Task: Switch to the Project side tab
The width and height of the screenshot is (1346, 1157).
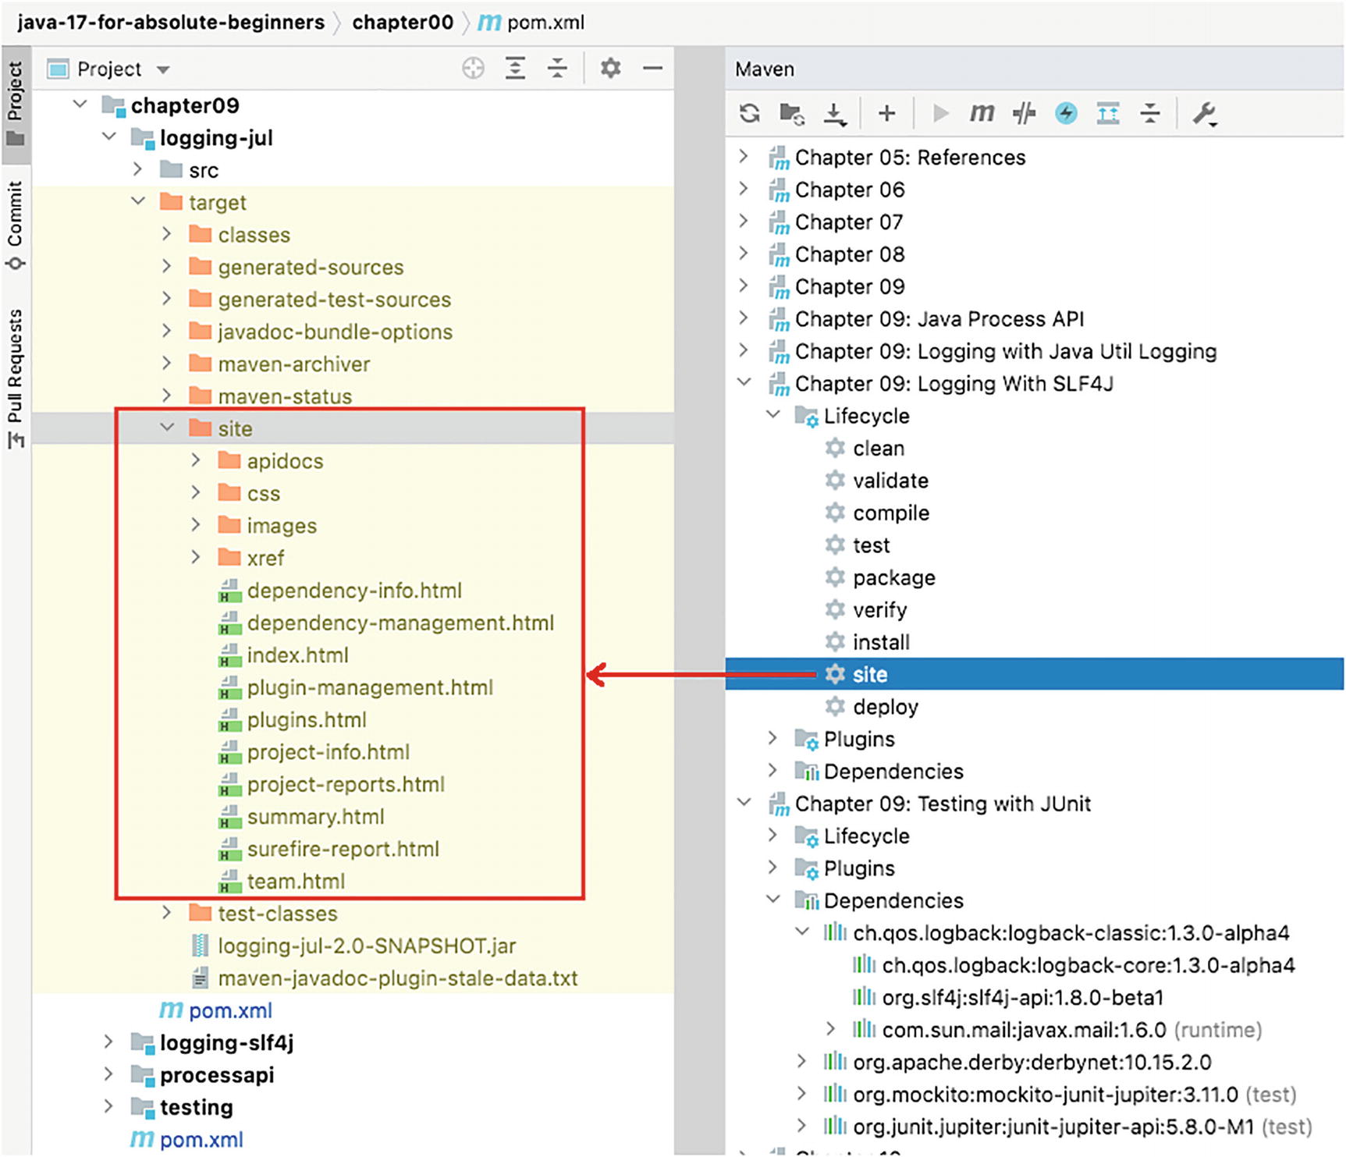Action: [x=16, y=104]
